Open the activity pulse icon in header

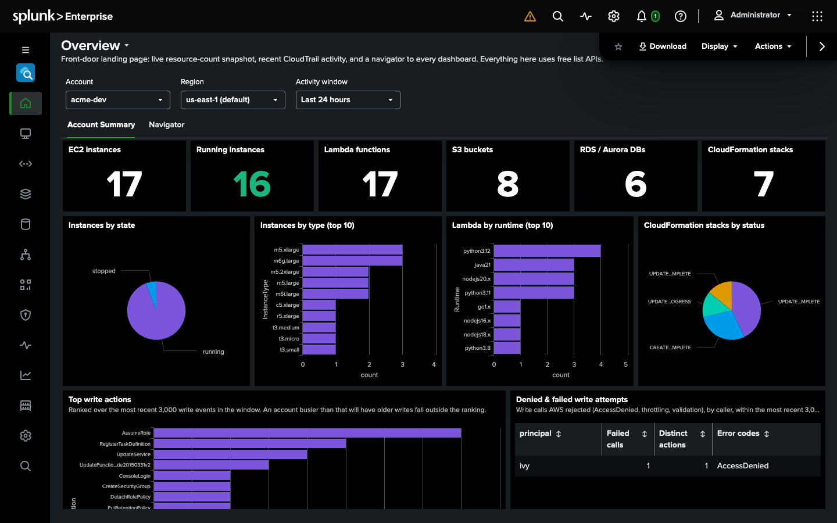[586, 16]
